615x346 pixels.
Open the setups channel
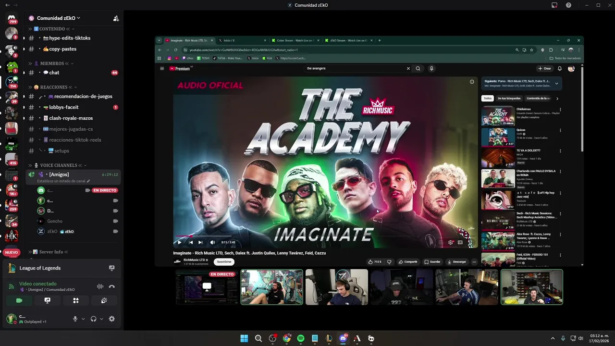73,151
